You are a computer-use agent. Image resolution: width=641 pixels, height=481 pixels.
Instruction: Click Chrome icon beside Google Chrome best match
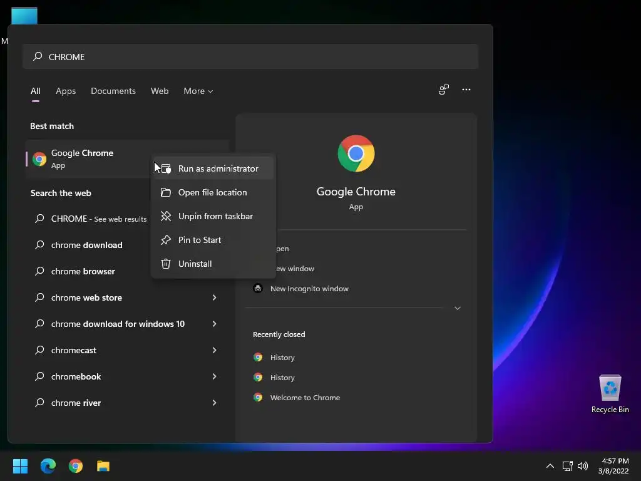(x=39, y=158)
